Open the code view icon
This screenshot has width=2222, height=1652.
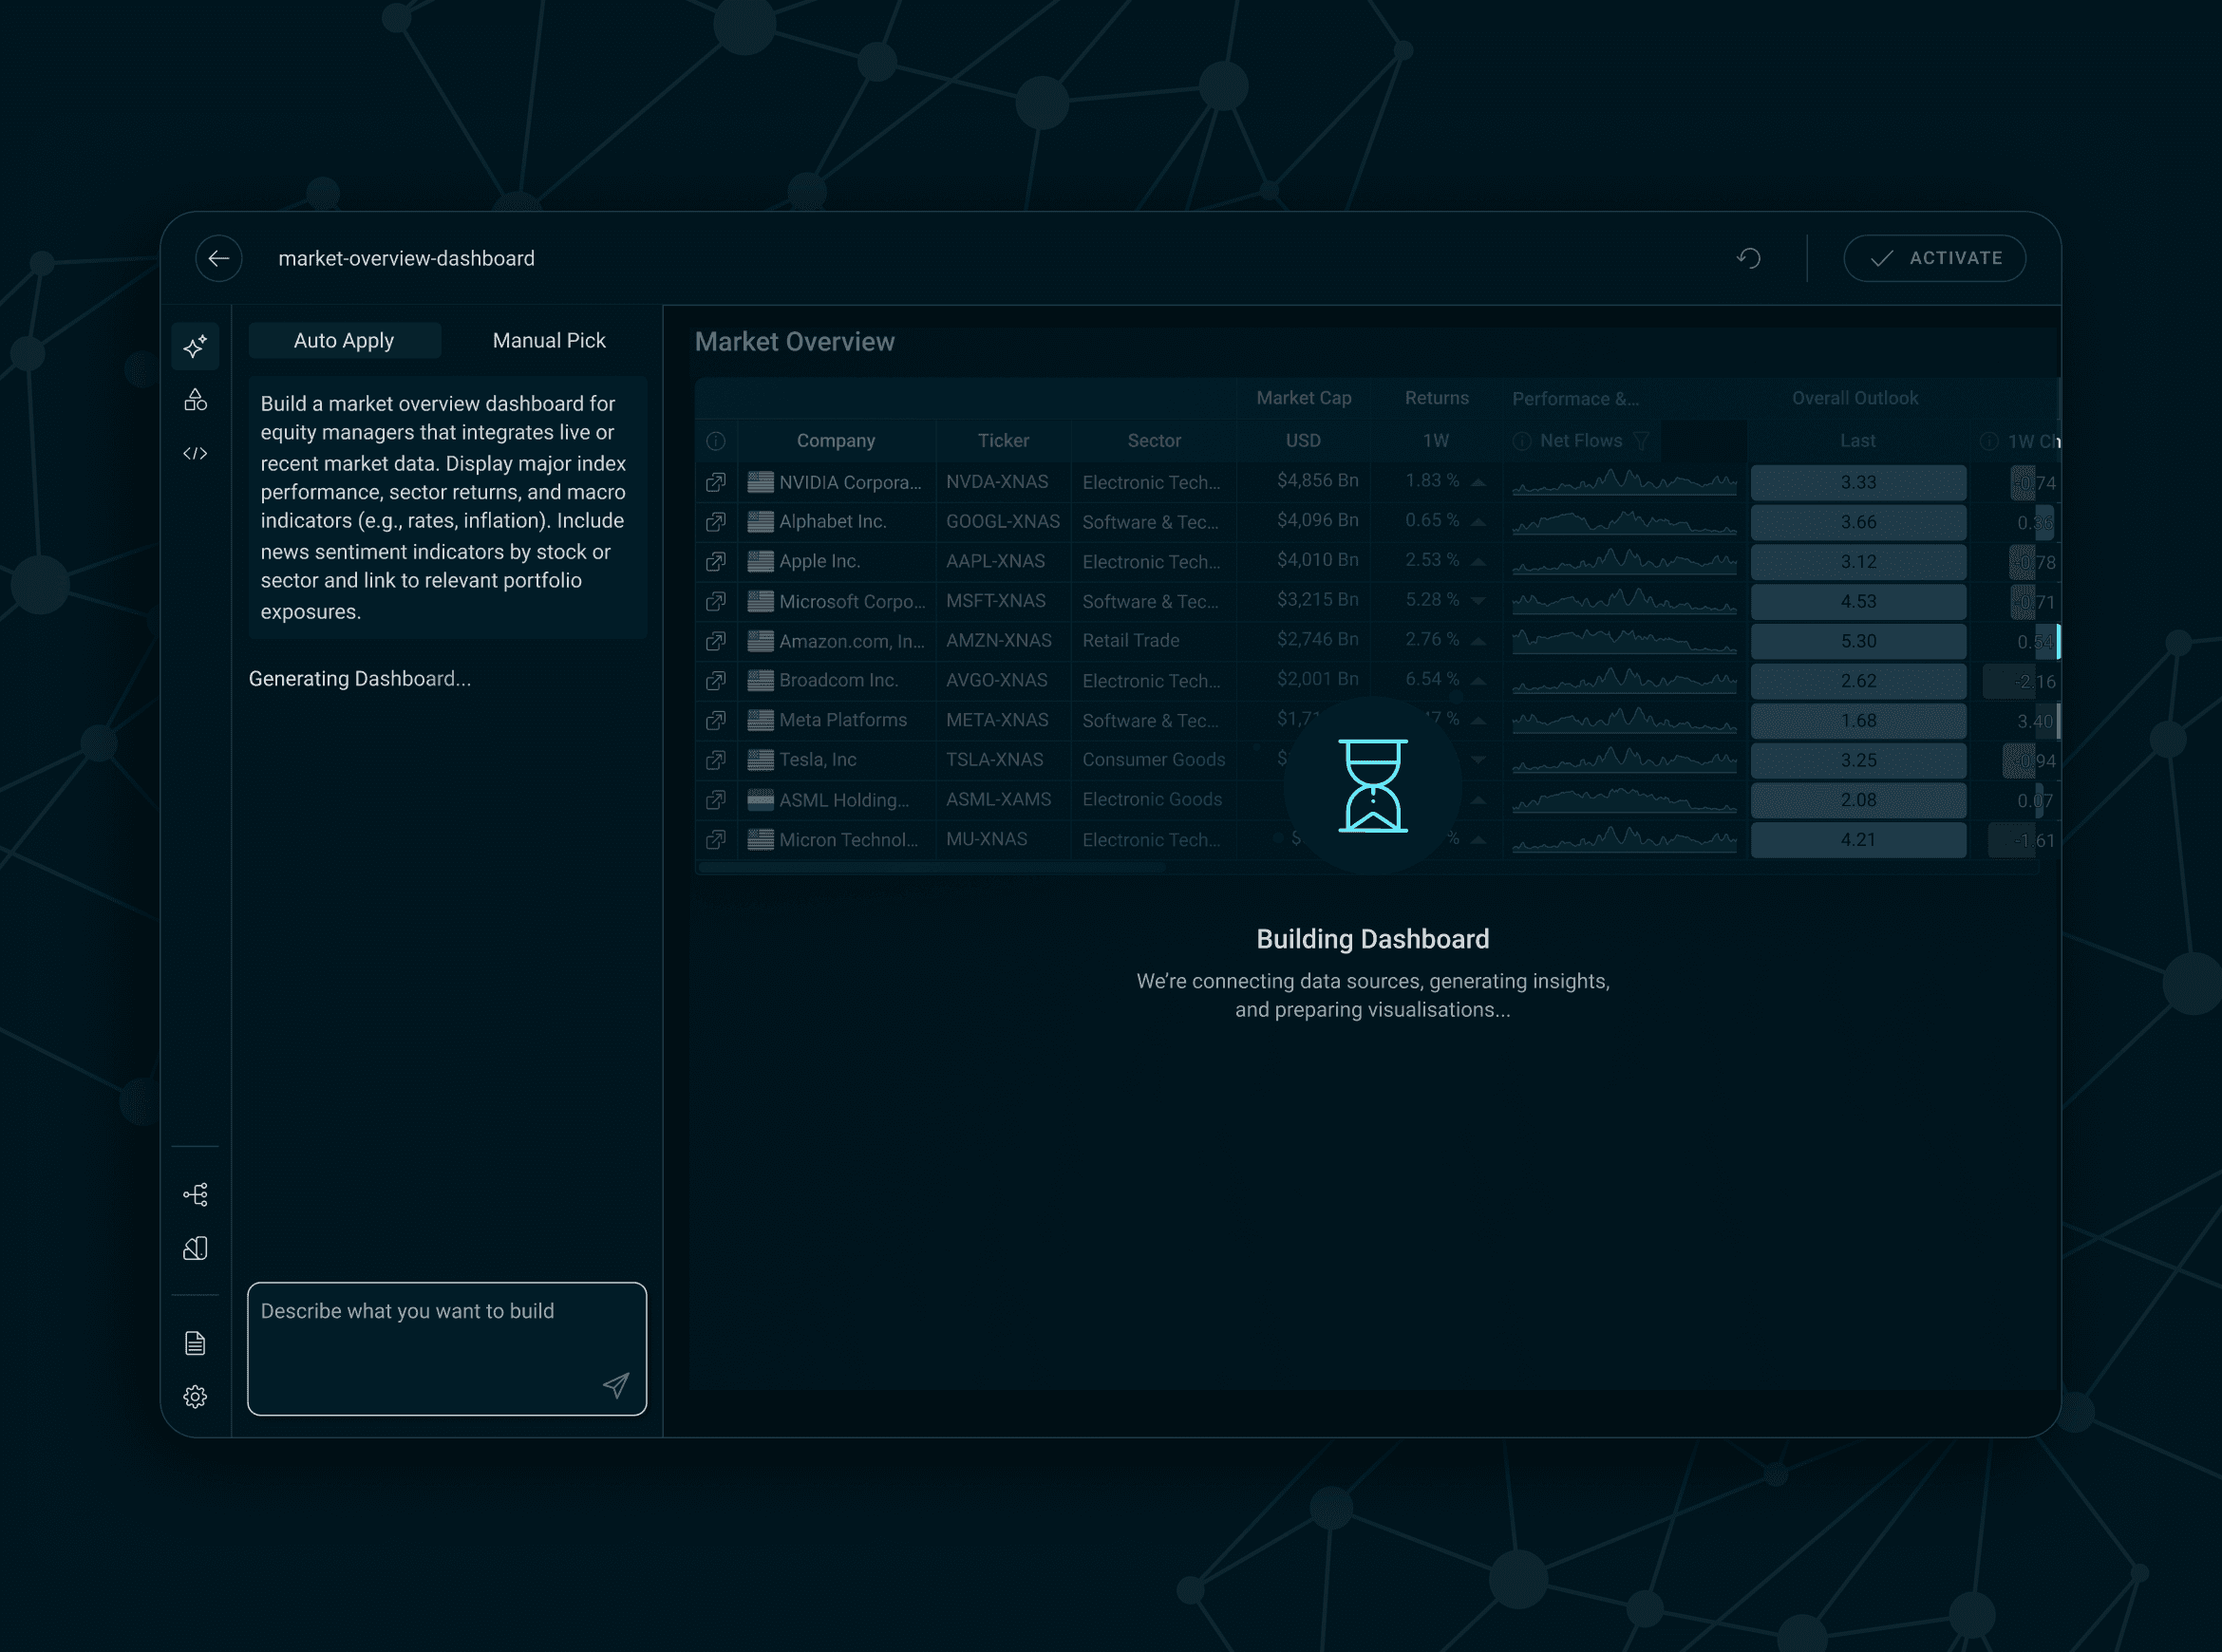point(195,454)
